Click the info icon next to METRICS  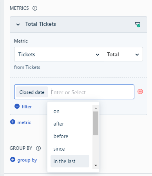[x=35, y=8]
